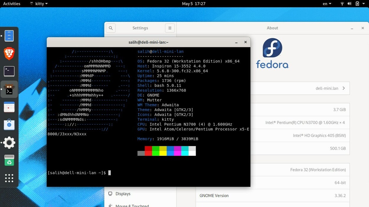Click Activities in the top bar
369x207 pixels.
coord(12,4)
